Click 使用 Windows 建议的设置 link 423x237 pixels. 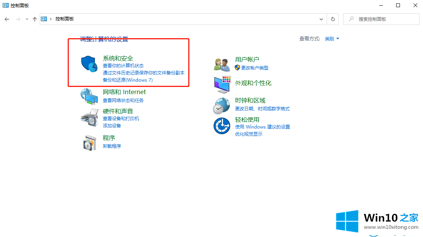click(x=262, y=127)
